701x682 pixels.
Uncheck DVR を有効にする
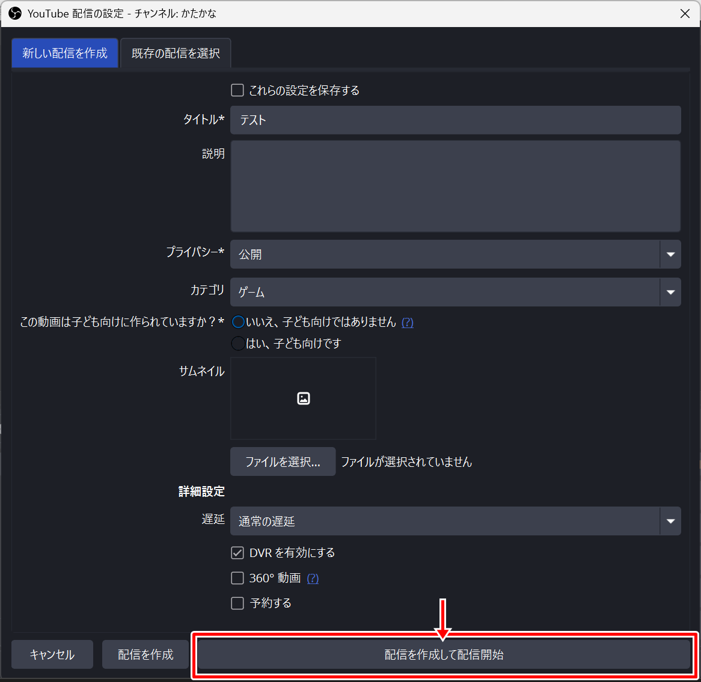point(237,553)
